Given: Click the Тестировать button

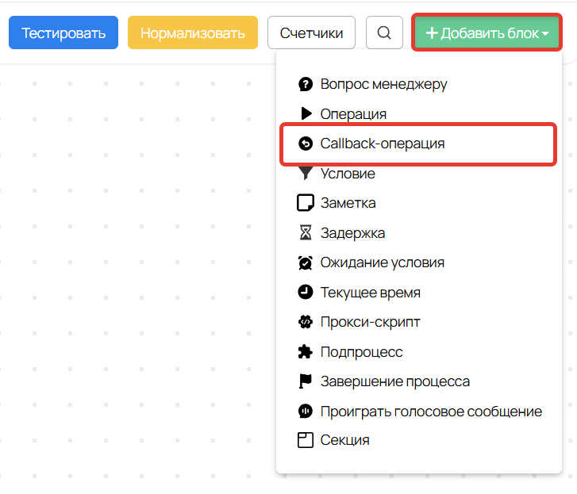Looking at the screenshot, I should [x=63, y=33].
